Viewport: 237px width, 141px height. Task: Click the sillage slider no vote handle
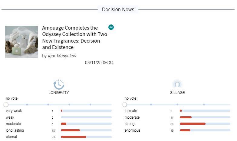coord(125,104)
